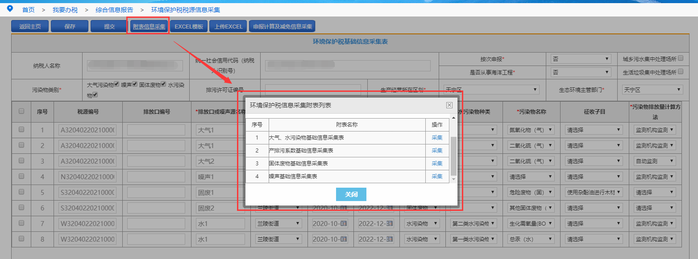
Task: Select checkbox for row 5
Action: click(x=21, y=192)
